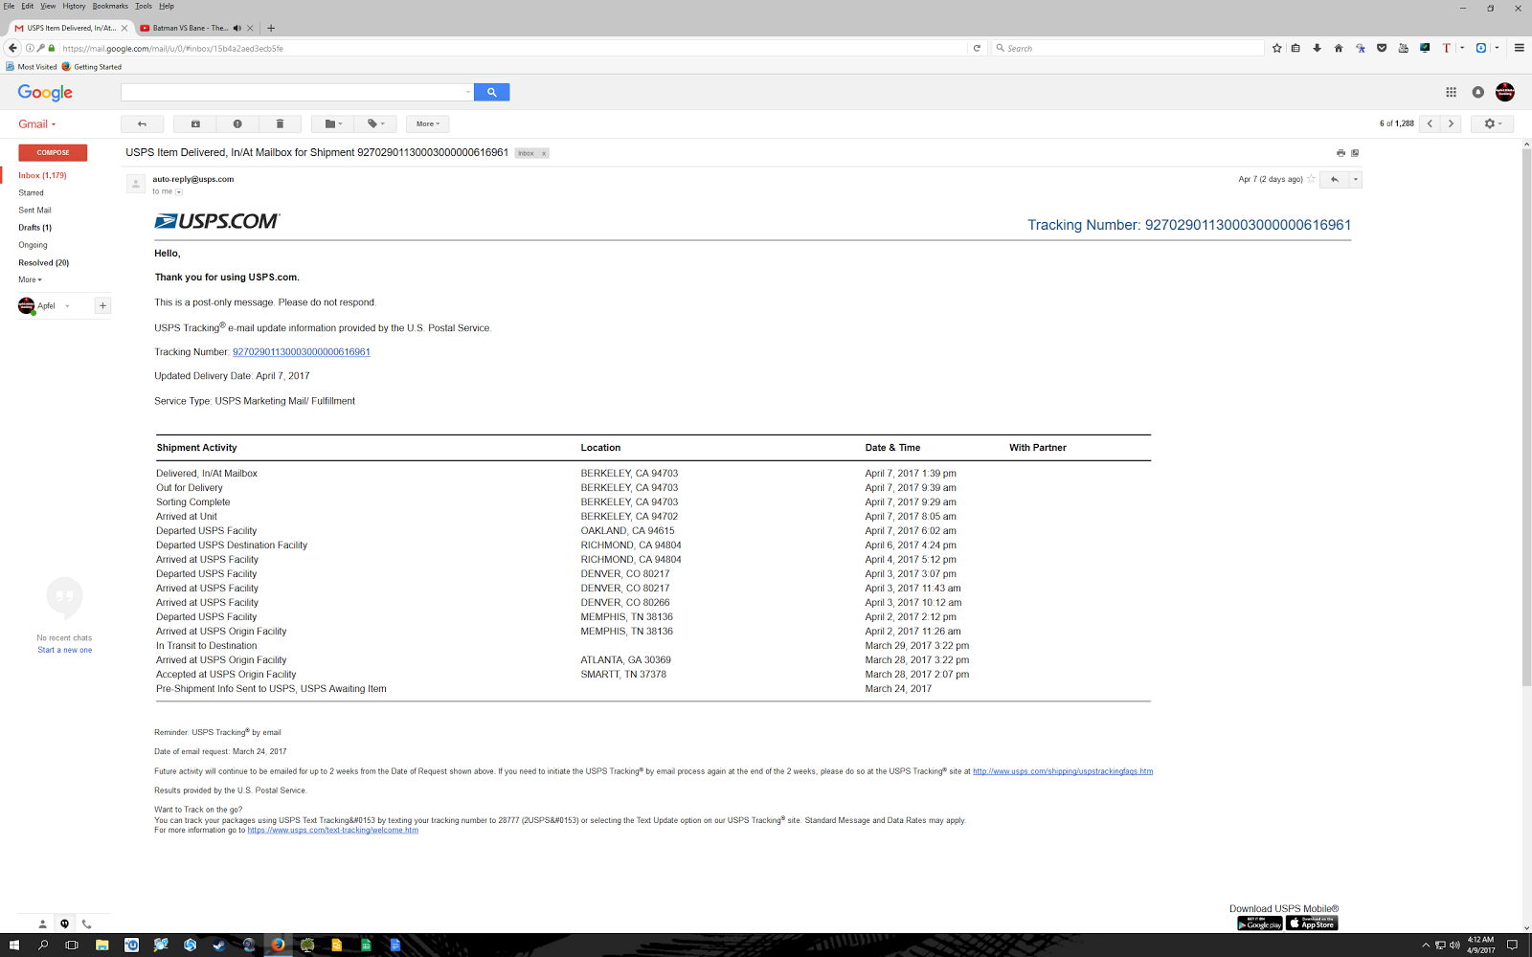The height and width of the screenshot is (957, 1532).
Task: Open the Resolved (20) label
Action: tap(44, 262)
